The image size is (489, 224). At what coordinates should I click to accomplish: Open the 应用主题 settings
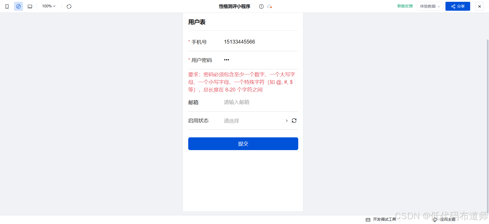click(444, 219)
